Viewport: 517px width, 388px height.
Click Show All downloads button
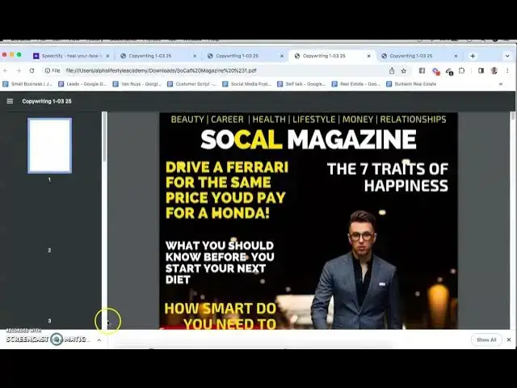[486, 339]
